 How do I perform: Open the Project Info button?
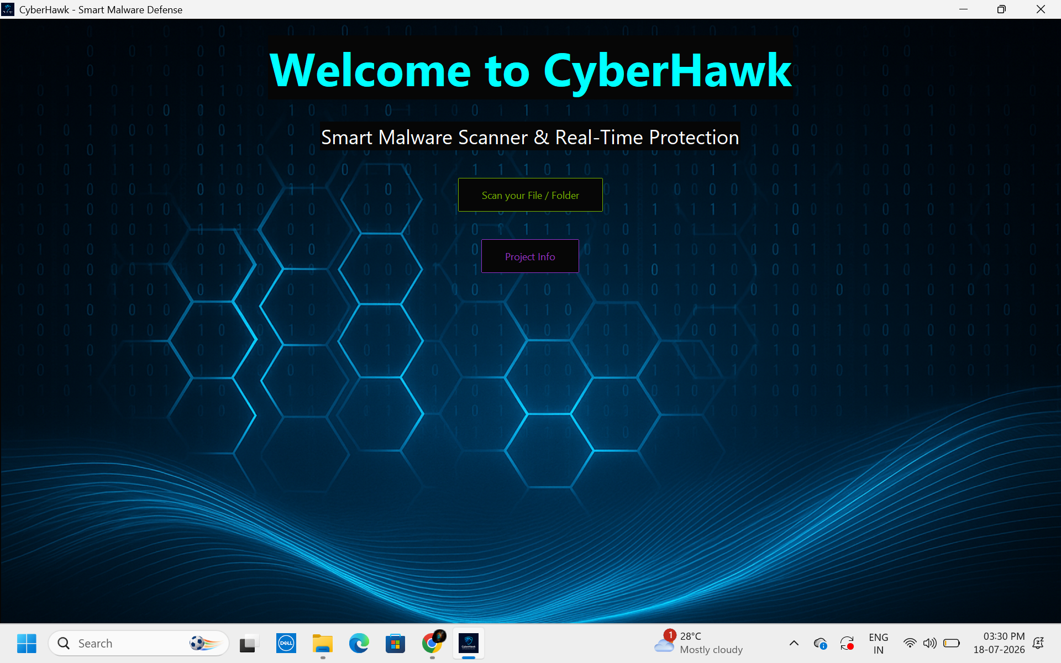530,256
